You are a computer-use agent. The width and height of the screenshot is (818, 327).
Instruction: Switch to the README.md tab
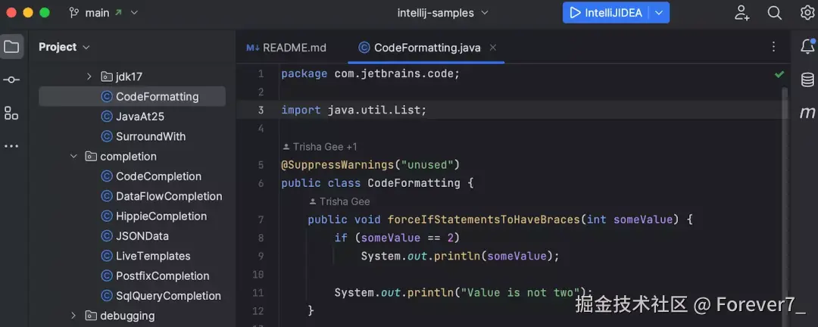pos(286,48)
